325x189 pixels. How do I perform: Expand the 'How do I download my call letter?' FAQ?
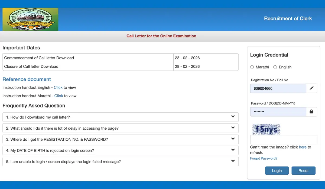click(120, 117)
